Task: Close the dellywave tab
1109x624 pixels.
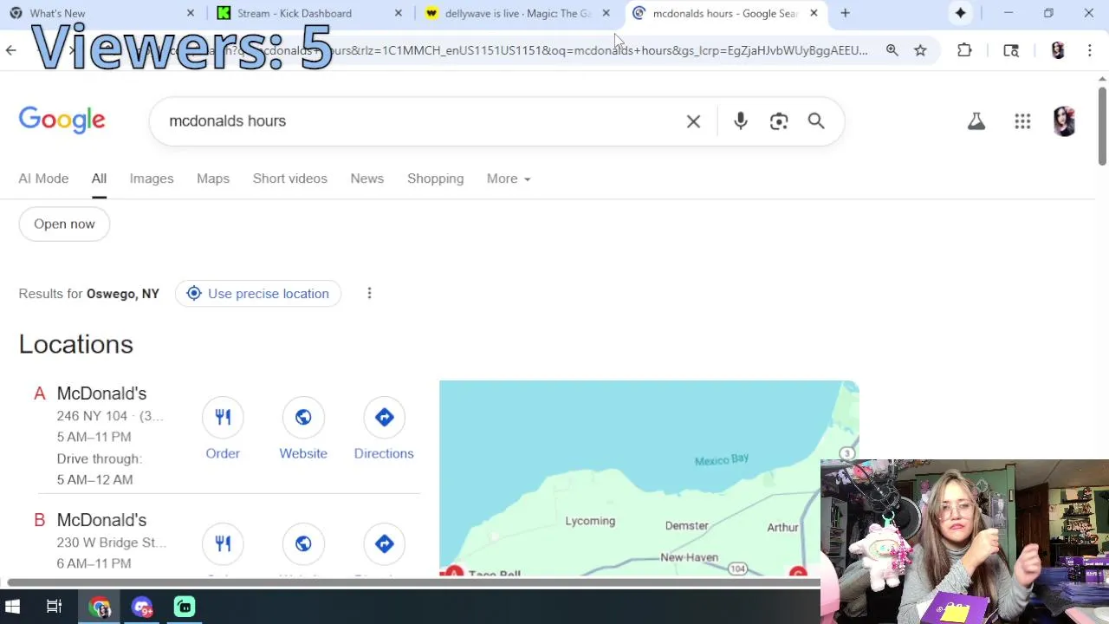Action: point(606,13)
